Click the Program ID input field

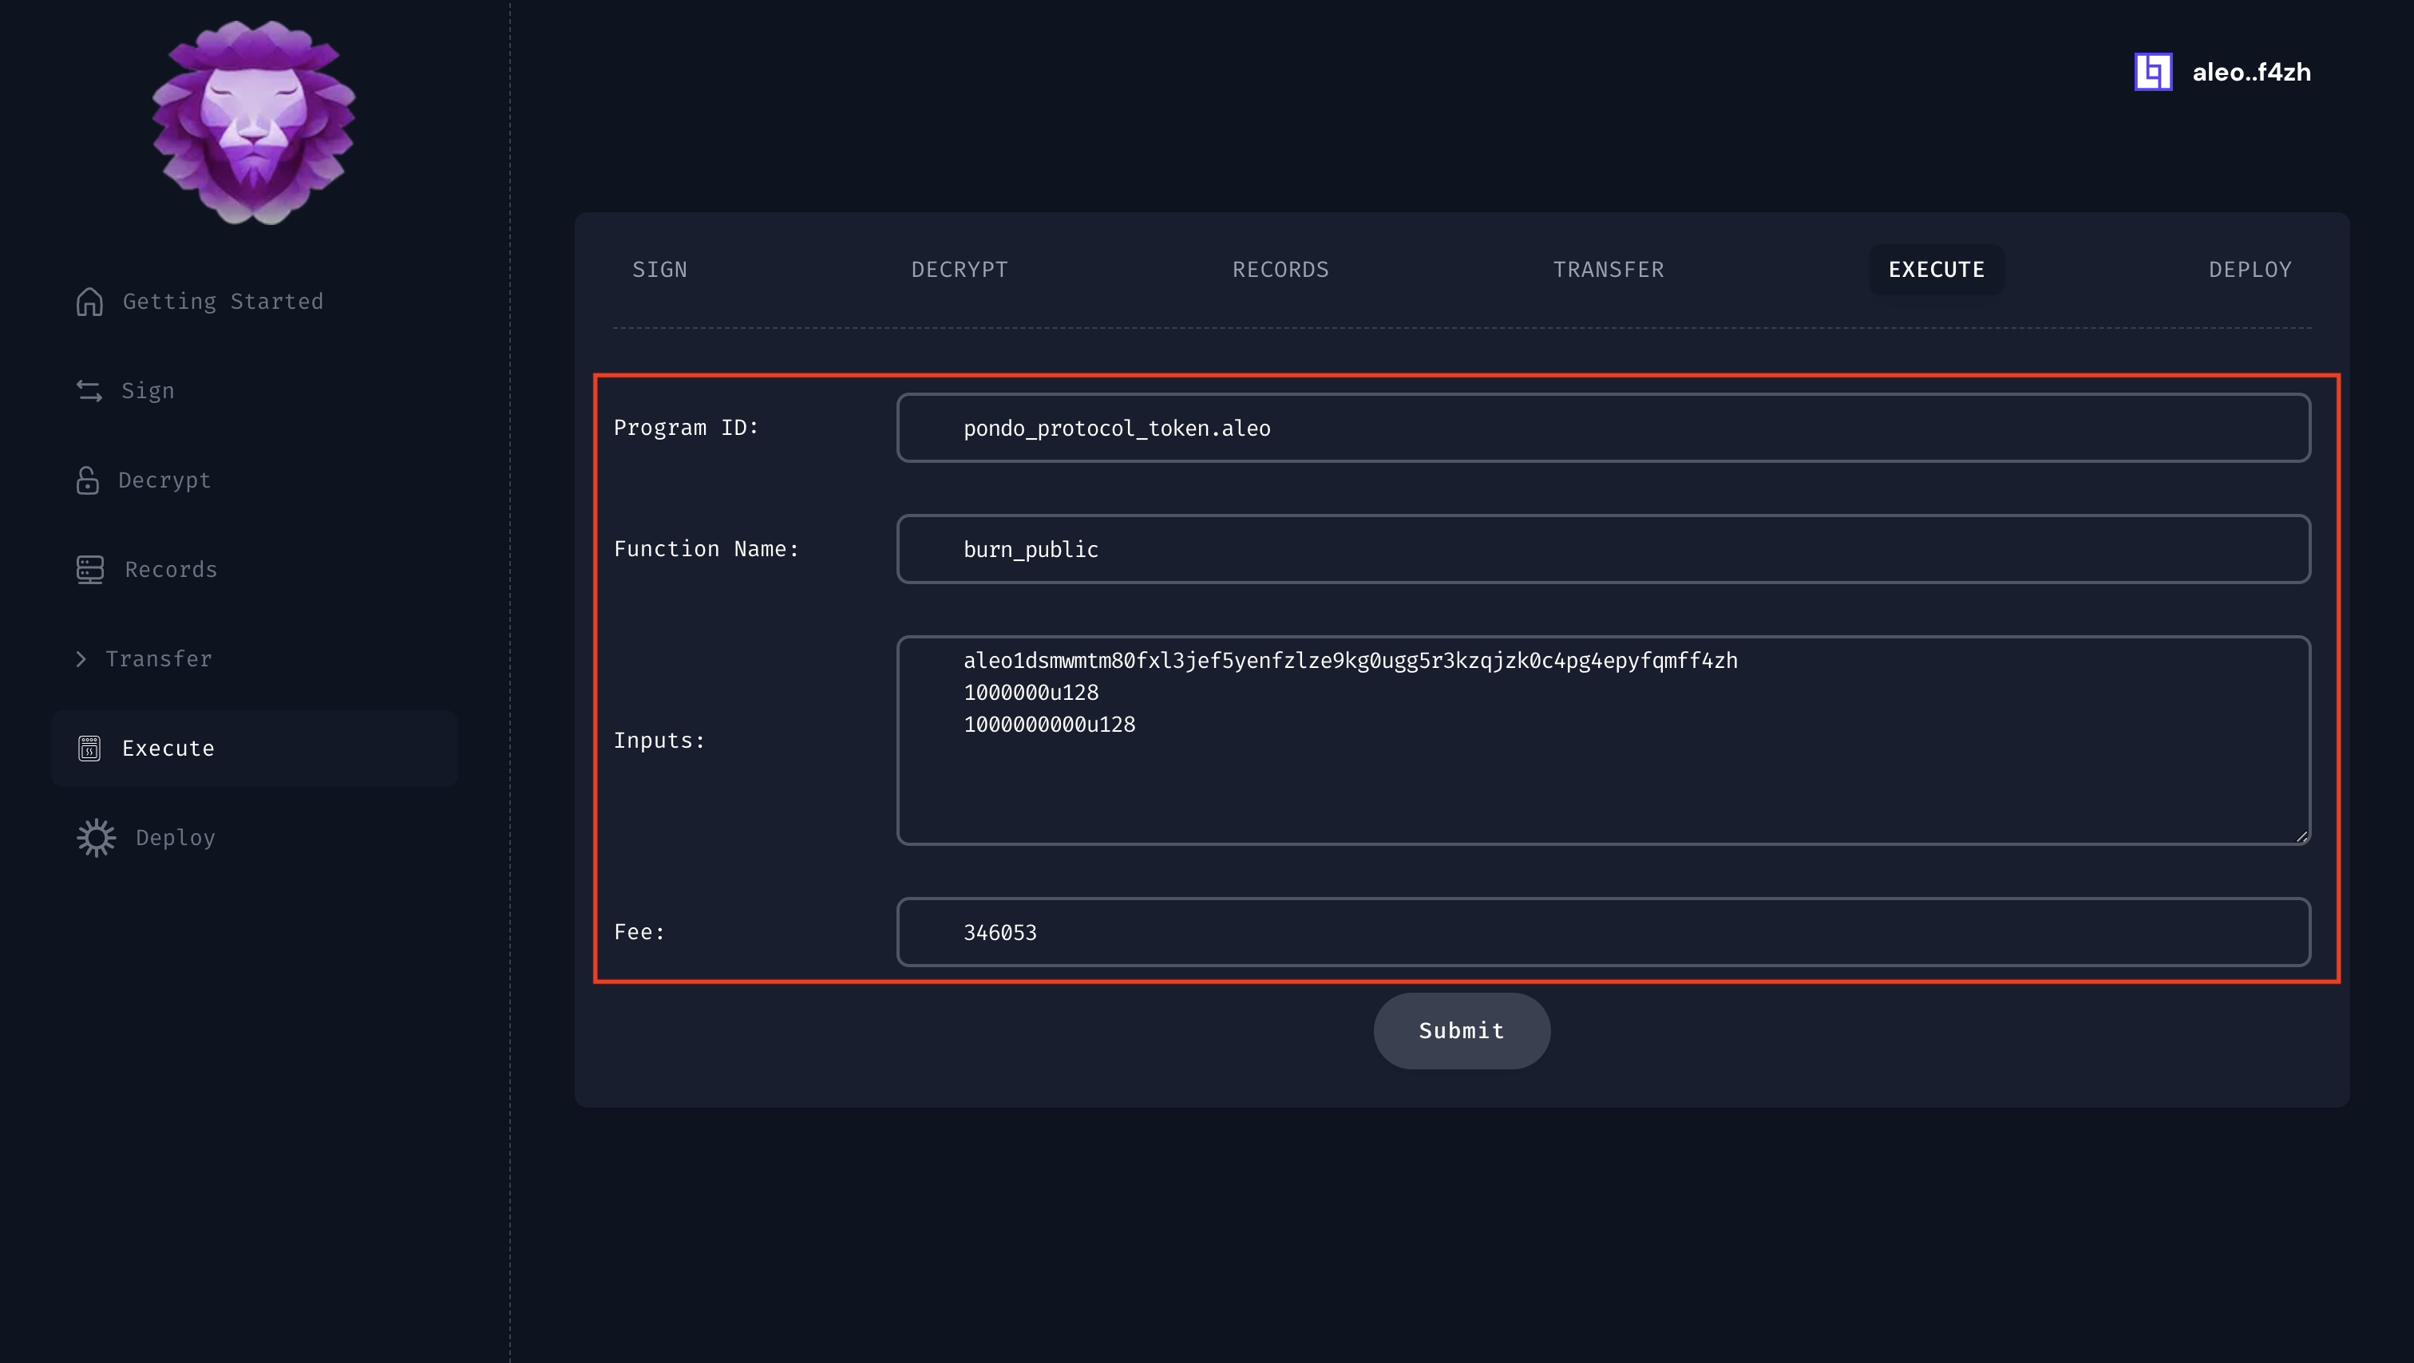[x=1604, y=428]
